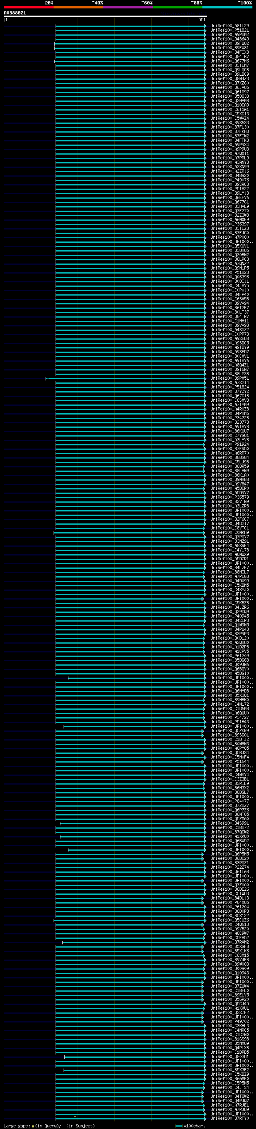Select hit UniRef100_P49076
Viewport: 256px width, 1129px height.
(x=229, y=180)
